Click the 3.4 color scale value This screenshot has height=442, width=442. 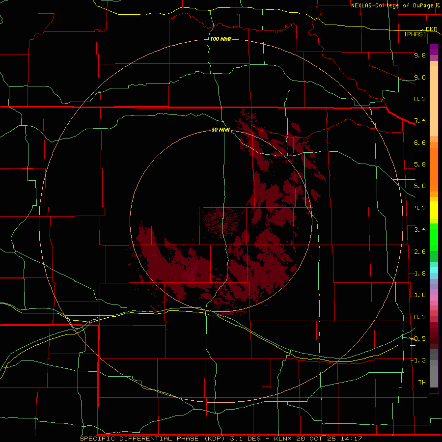[x=420, y=230]
